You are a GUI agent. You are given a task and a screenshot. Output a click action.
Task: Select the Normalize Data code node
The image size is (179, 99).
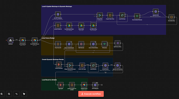coord(171,17)
